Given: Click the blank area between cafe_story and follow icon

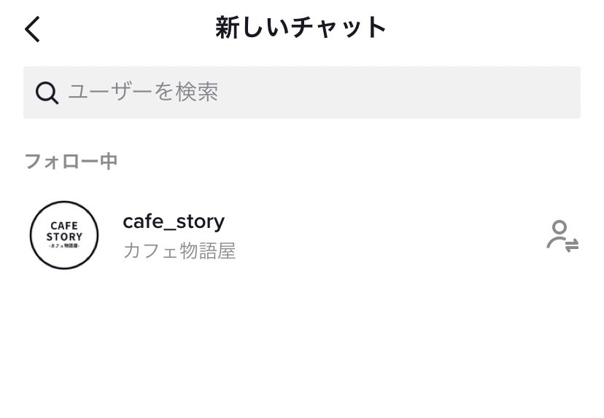Looking at the screenshot, I should tap(385, 235).
